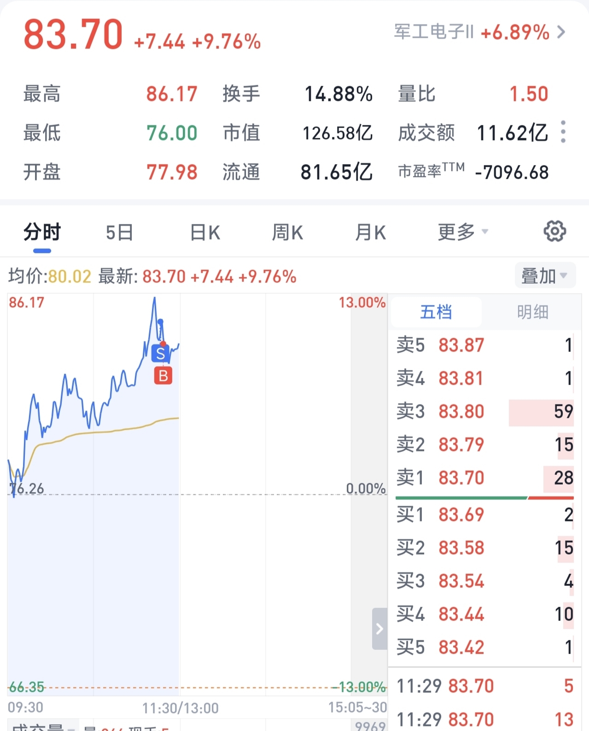
Task: Switch to the 5日 tab
Action: pos(119,233)
